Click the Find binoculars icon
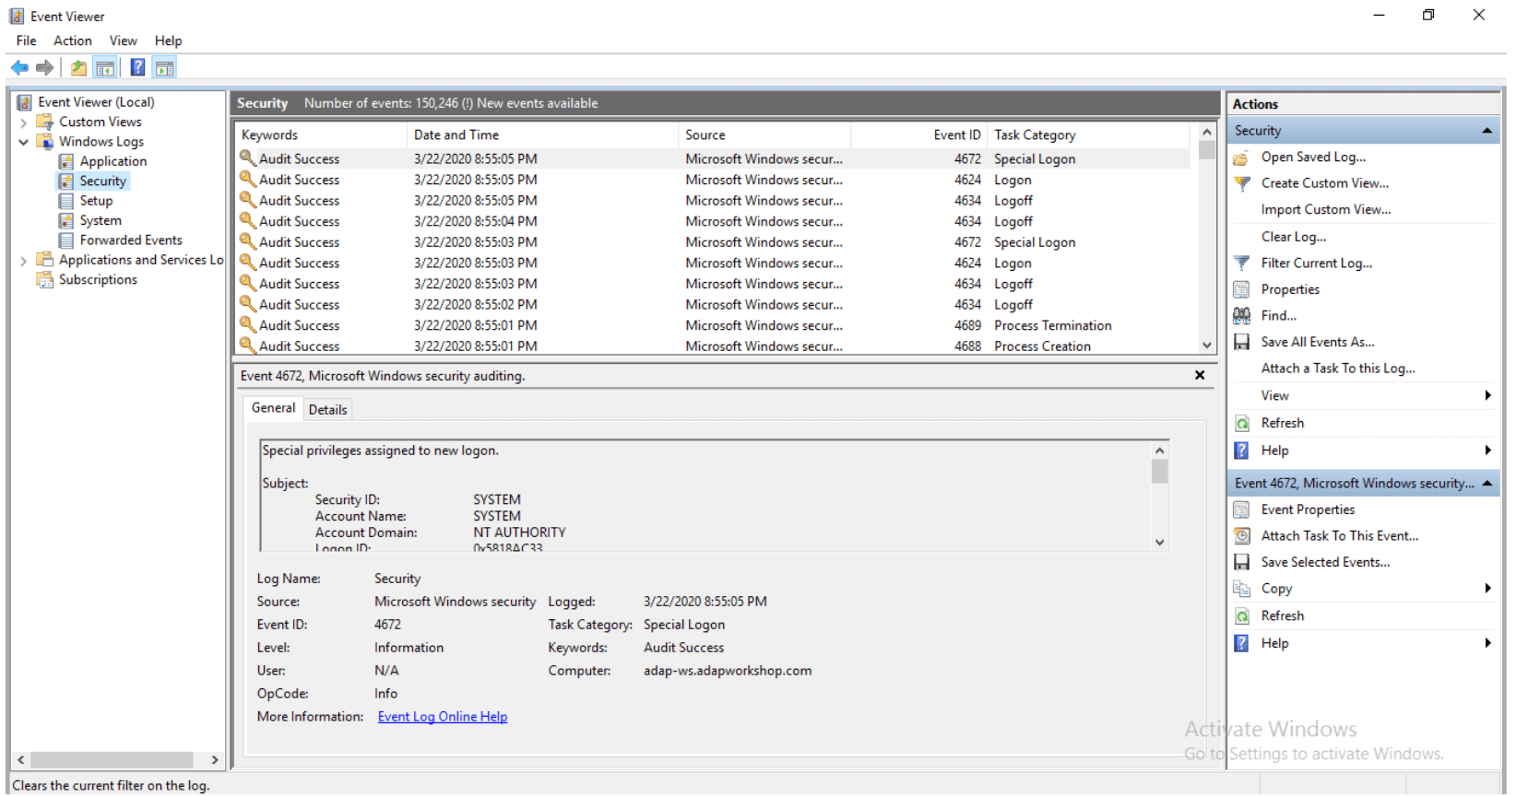Screen dimensions: 1516x796 (x=1241, y=315)
